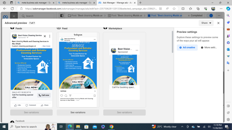
Task: Click the Call now button in Feeds preview
Action: coord(44,95)
